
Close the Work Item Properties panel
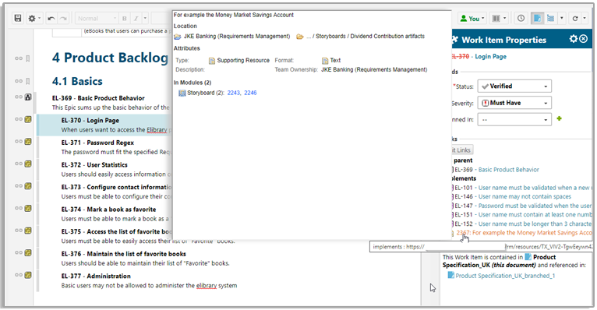[x=583, y=39]
